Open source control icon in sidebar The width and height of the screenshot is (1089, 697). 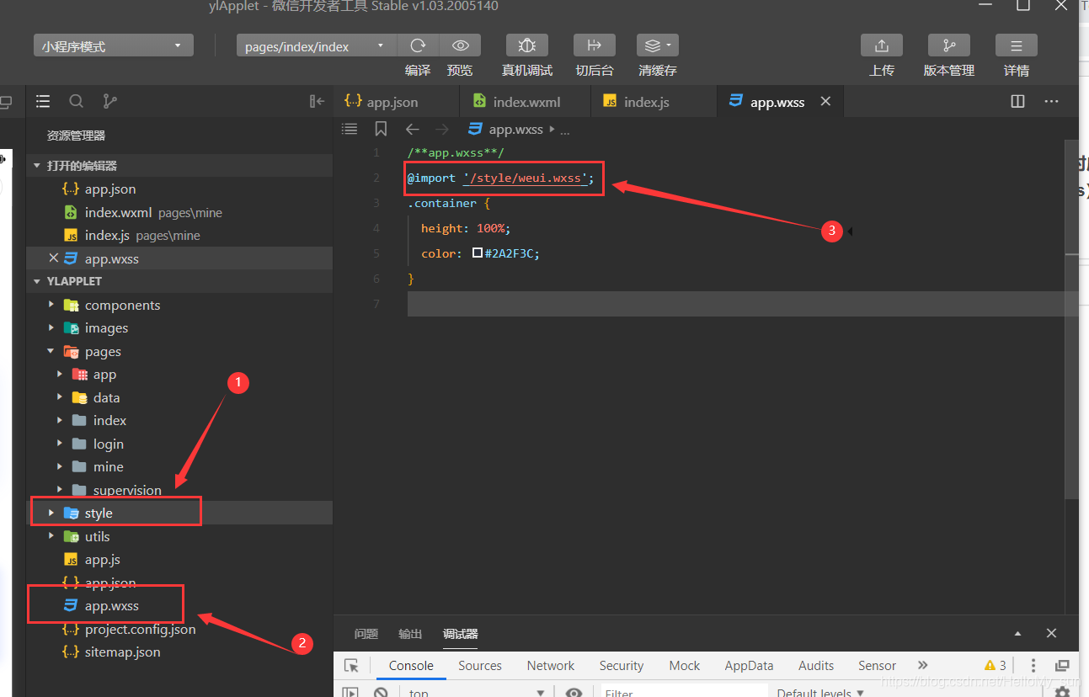pyautogui.click(x=109, y=101)
